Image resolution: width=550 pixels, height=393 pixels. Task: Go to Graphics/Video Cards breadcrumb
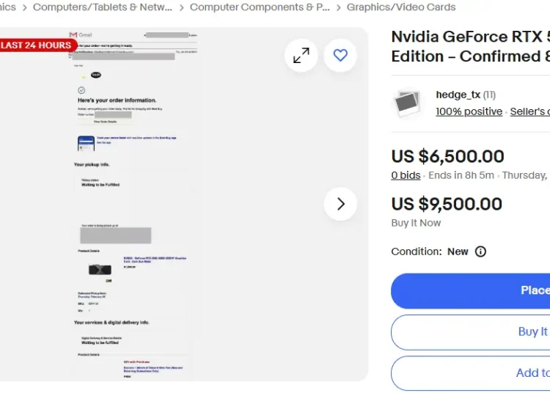(x=401, y=7)
